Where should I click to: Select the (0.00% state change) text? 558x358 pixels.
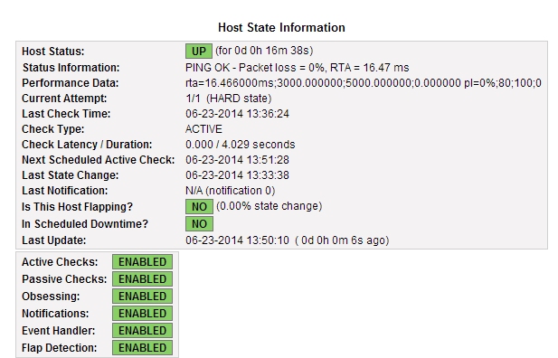point(269,206)
